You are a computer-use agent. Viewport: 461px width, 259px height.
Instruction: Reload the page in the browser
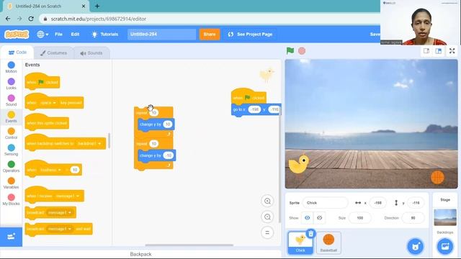coord(31,19)
